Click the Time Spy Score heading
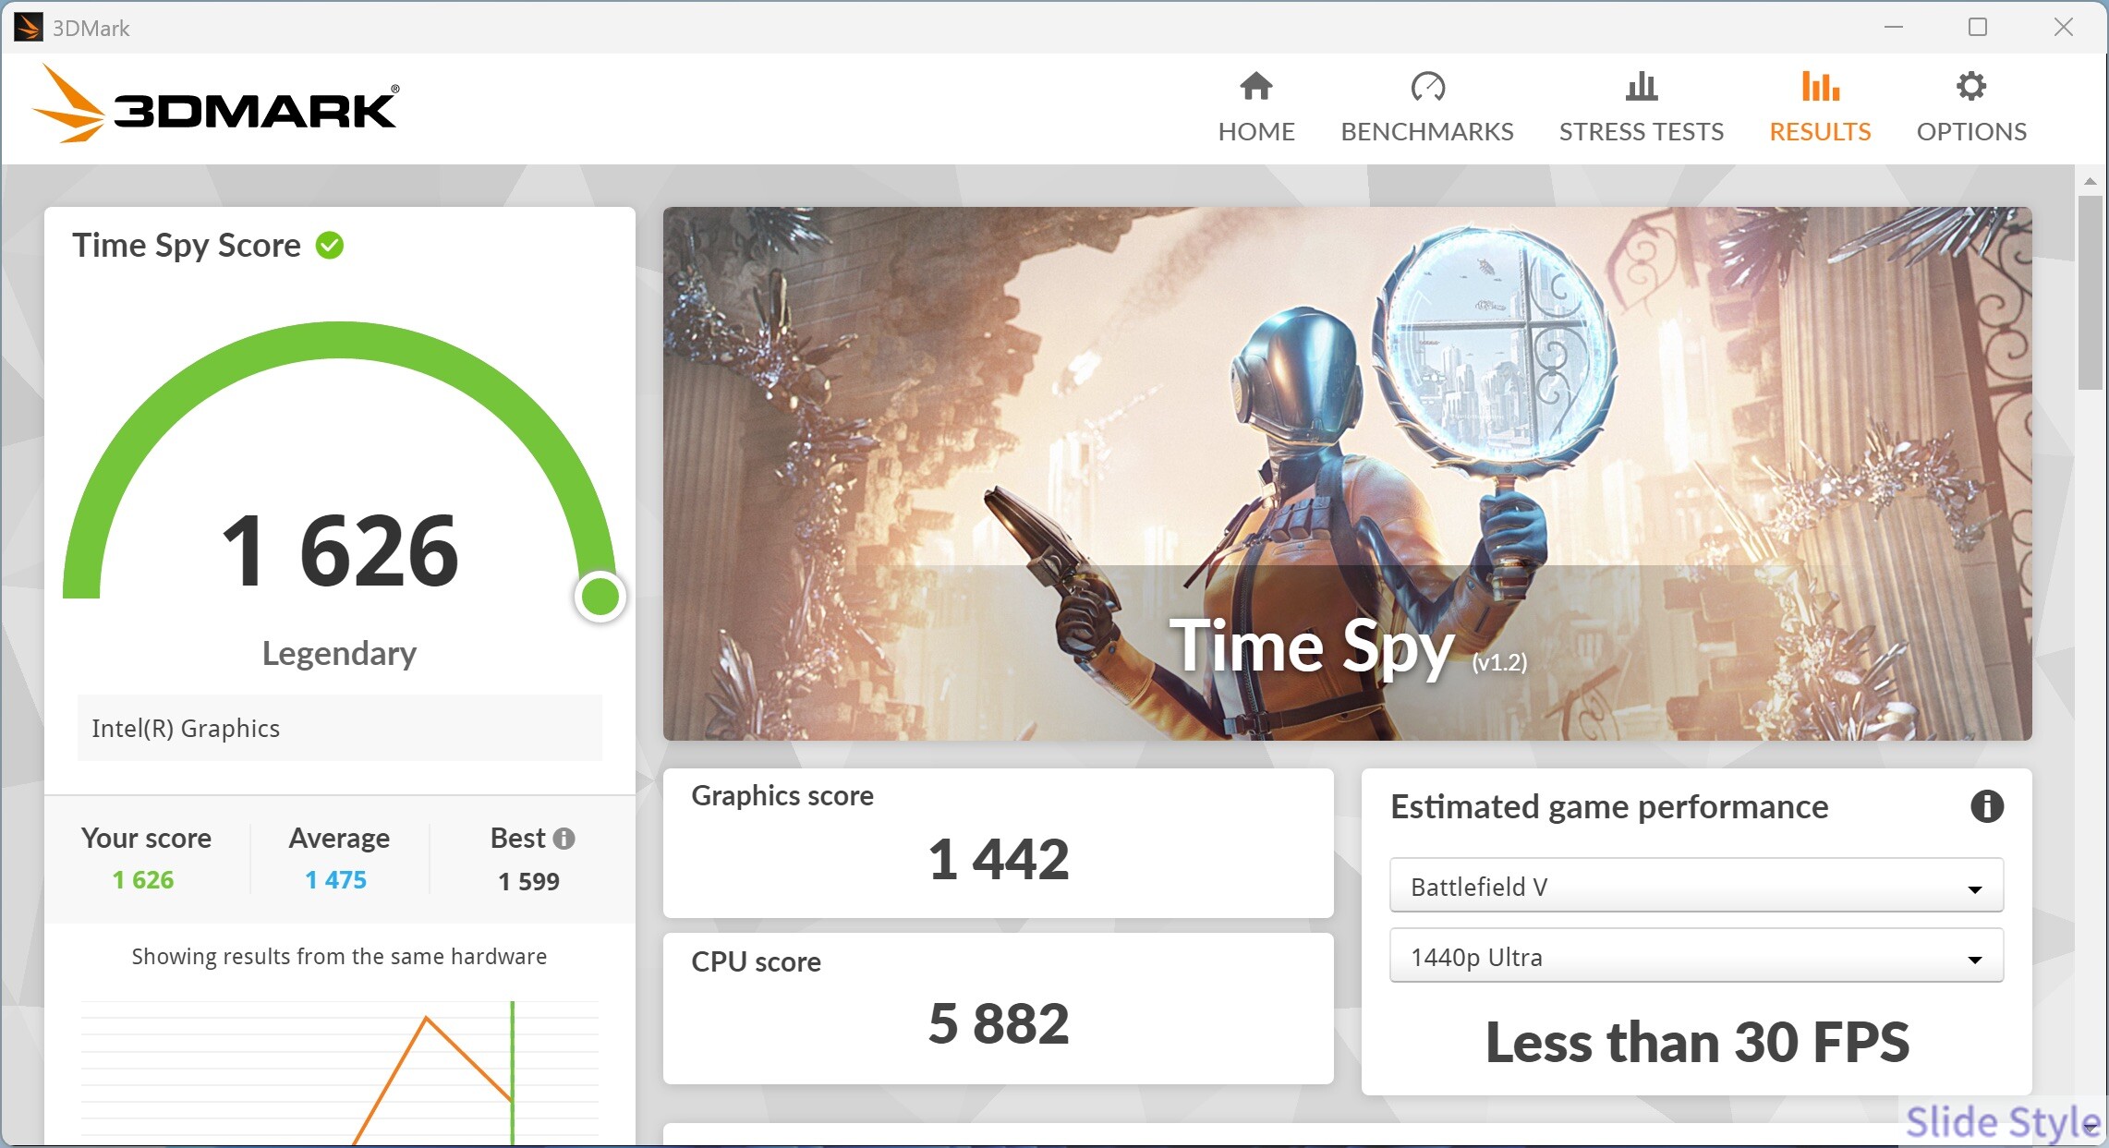The height and width of the screenshot is (1148, 2109). [x=187, y=246]
